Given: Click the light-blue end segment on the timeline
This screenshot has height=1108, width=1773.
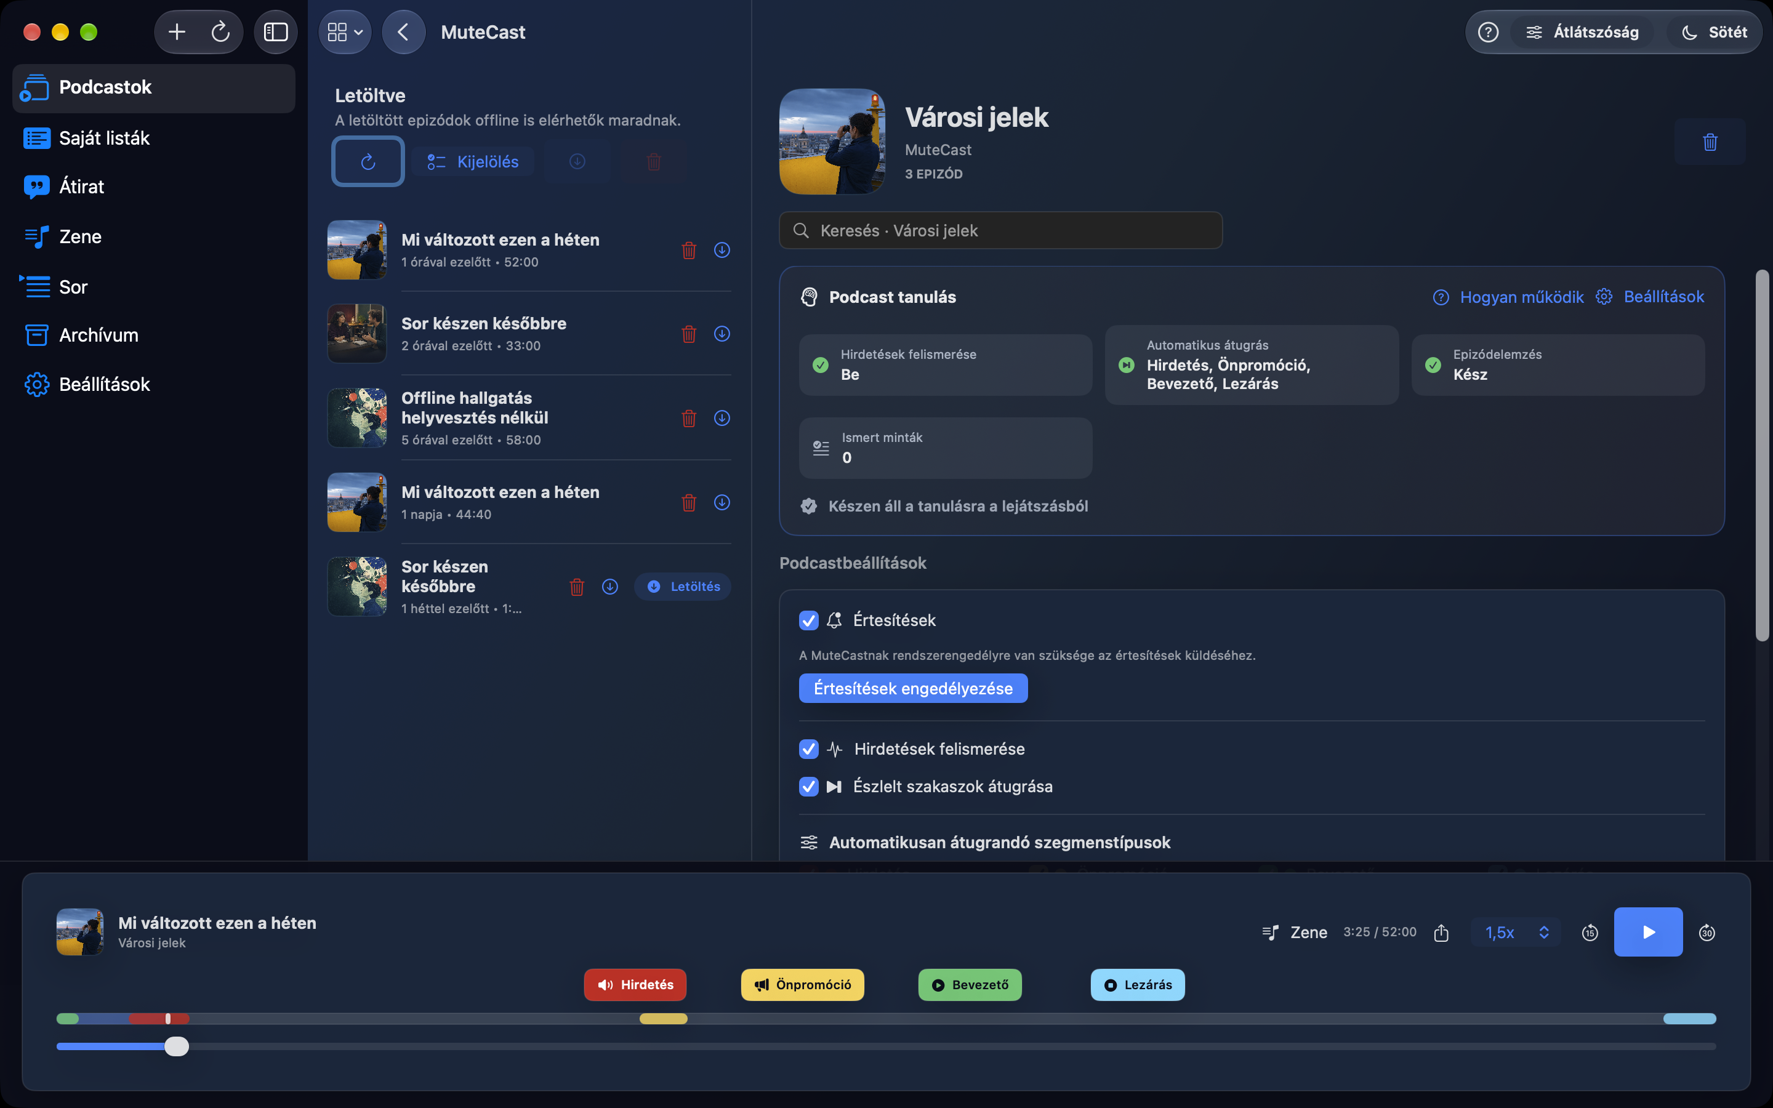Looking at the screenshot, I should [x=1689, y=1019].
